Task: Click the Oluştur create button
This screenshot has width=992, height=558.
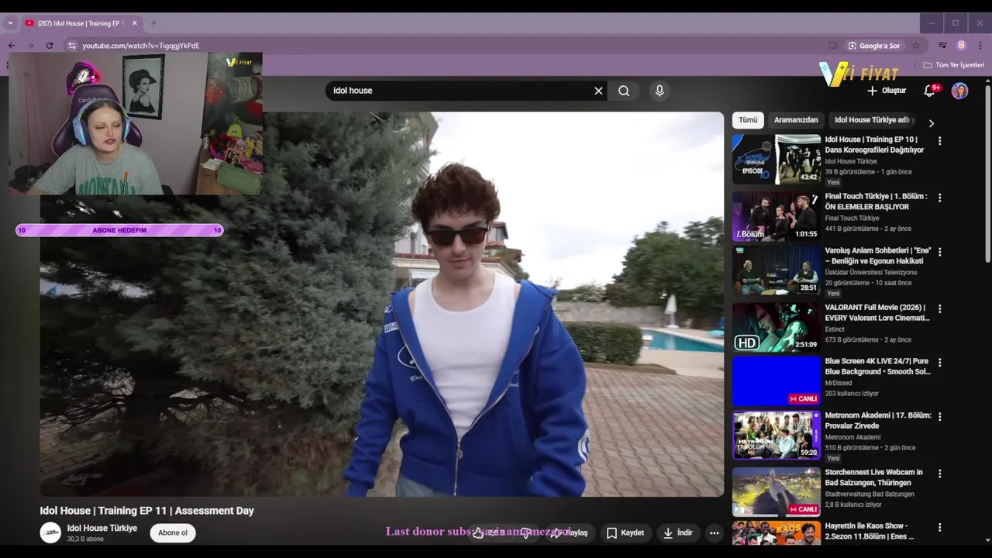Action: point(887,91)
